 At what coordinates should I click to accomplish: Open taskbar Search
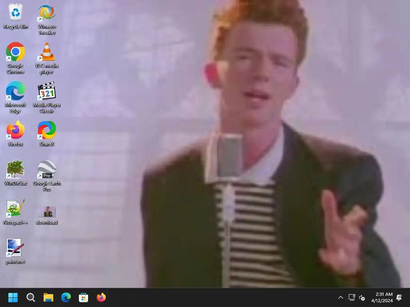tap(30, 297)
